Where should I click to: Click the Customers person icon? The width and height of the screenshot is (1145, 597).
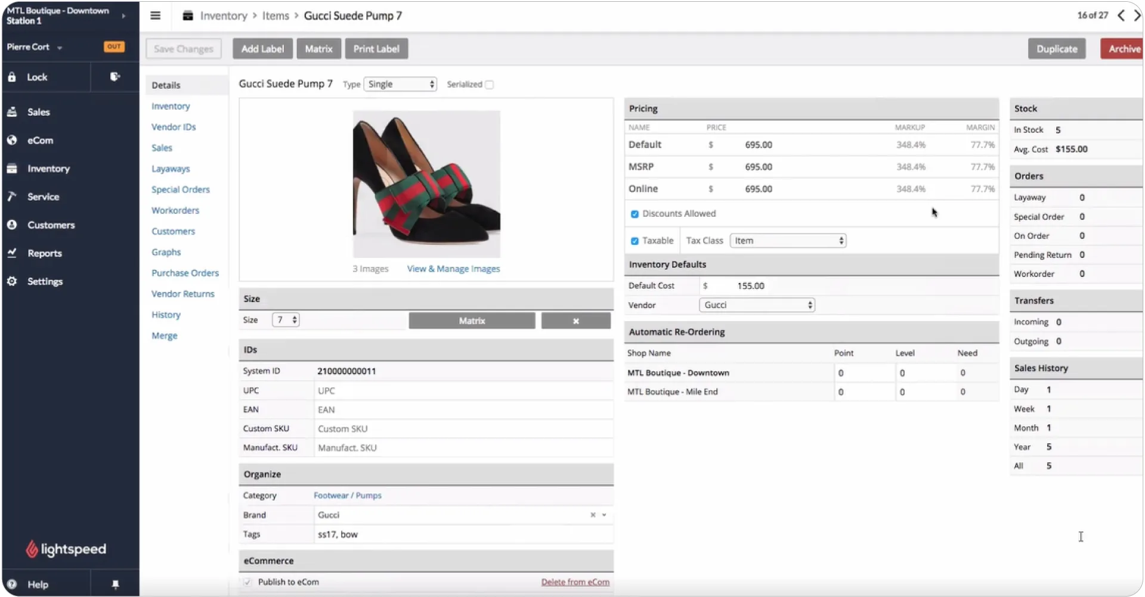[x=12, y=225]
